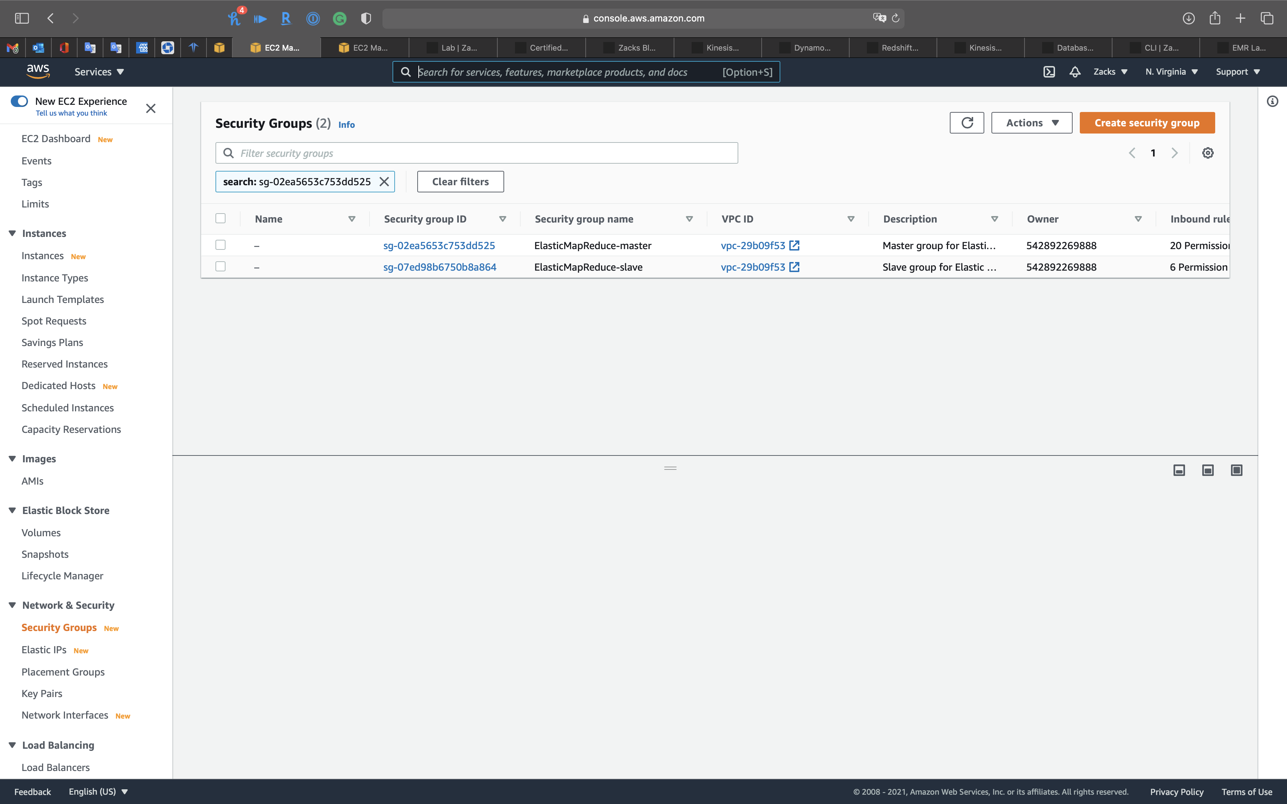Viewport: 1287px width, 804px height.
Task: Open the Services menu
Action: (99, 72)
